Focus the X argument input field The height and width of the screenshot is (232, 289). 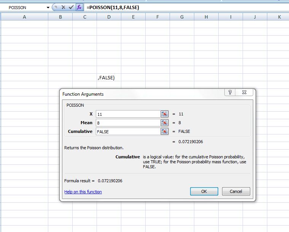point(127,114)
